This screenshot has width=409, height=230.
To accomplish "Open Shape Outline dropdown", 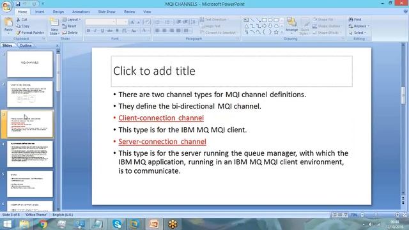I will (x=327, y=26).
